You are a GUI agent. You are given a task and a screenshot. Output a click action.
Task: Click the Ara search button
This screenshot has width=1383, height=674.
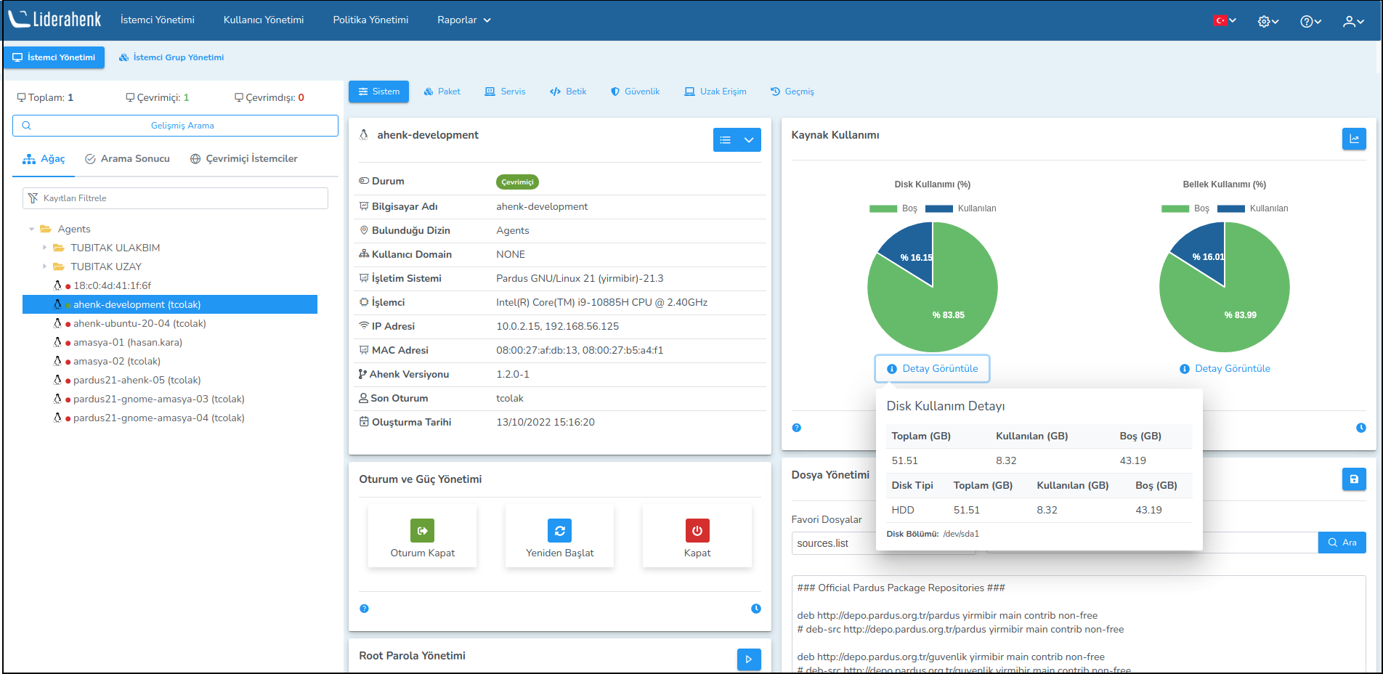click(1342, 543)
